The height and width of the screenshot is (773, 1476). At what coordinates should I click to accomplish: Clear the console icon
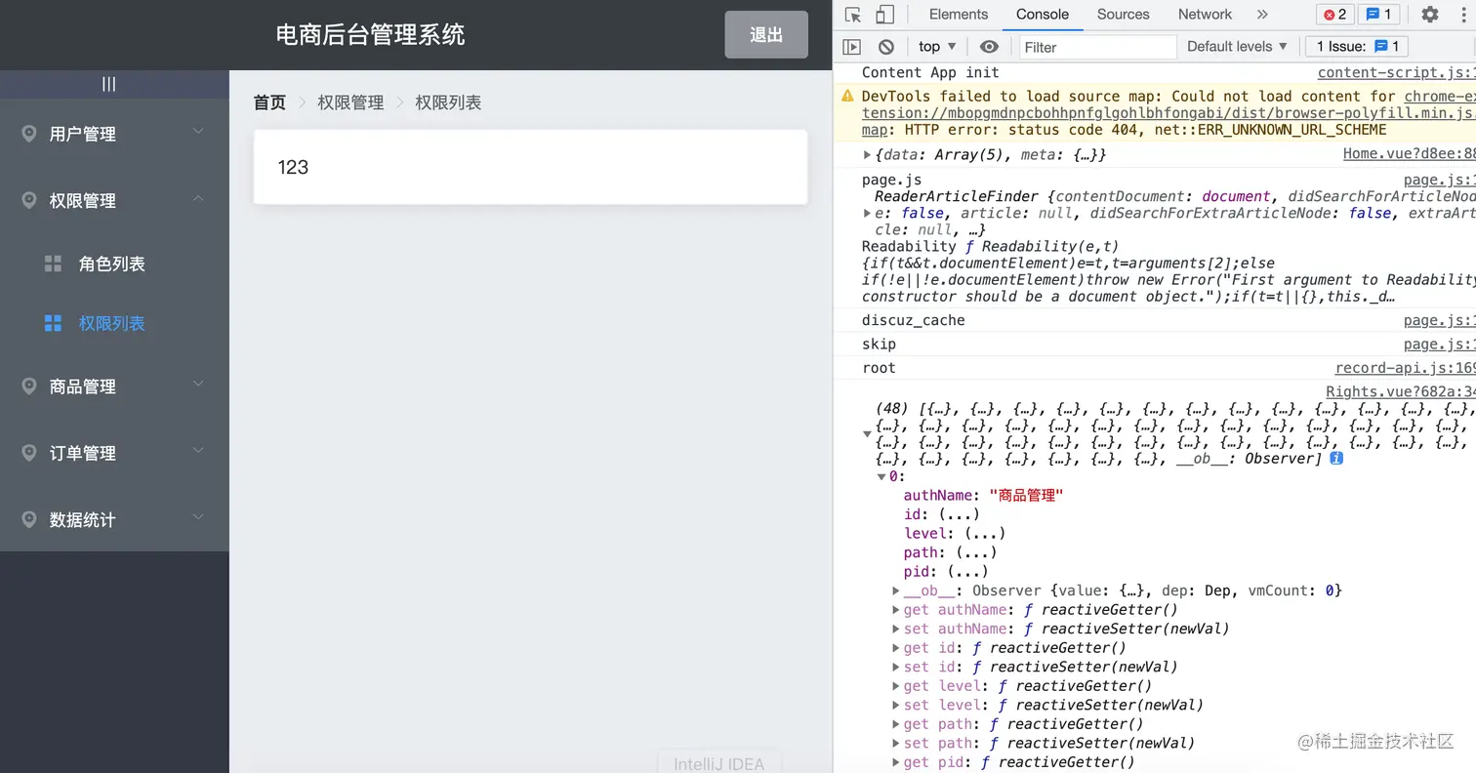pyautogui.click(x=886, y=47)
